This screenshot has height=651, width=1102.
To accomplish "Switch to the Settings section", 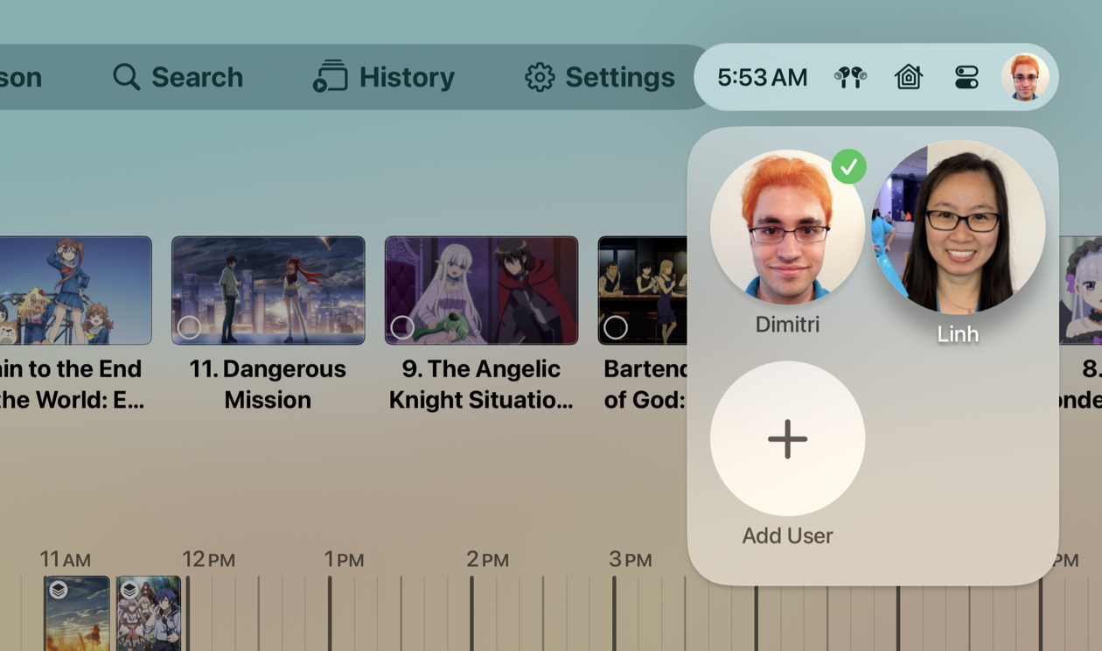I will tap(599, 77).
